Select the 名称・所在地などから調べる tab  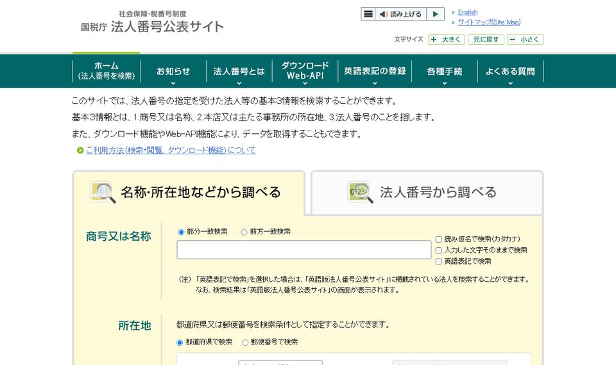coord(189,192)
